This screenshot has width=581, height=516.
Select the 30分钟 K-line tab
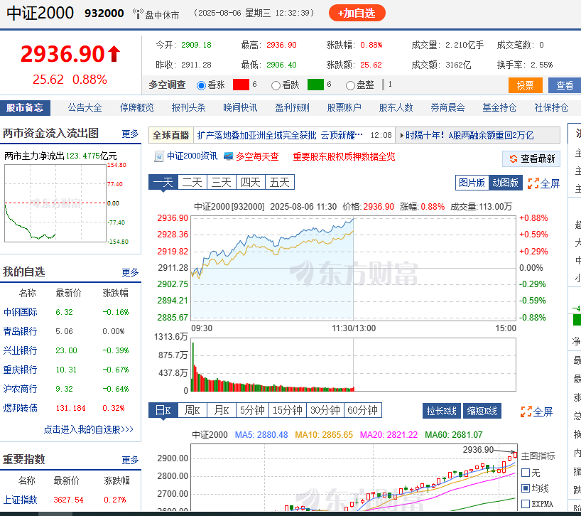pyautogui.click(x=325, y=410)
